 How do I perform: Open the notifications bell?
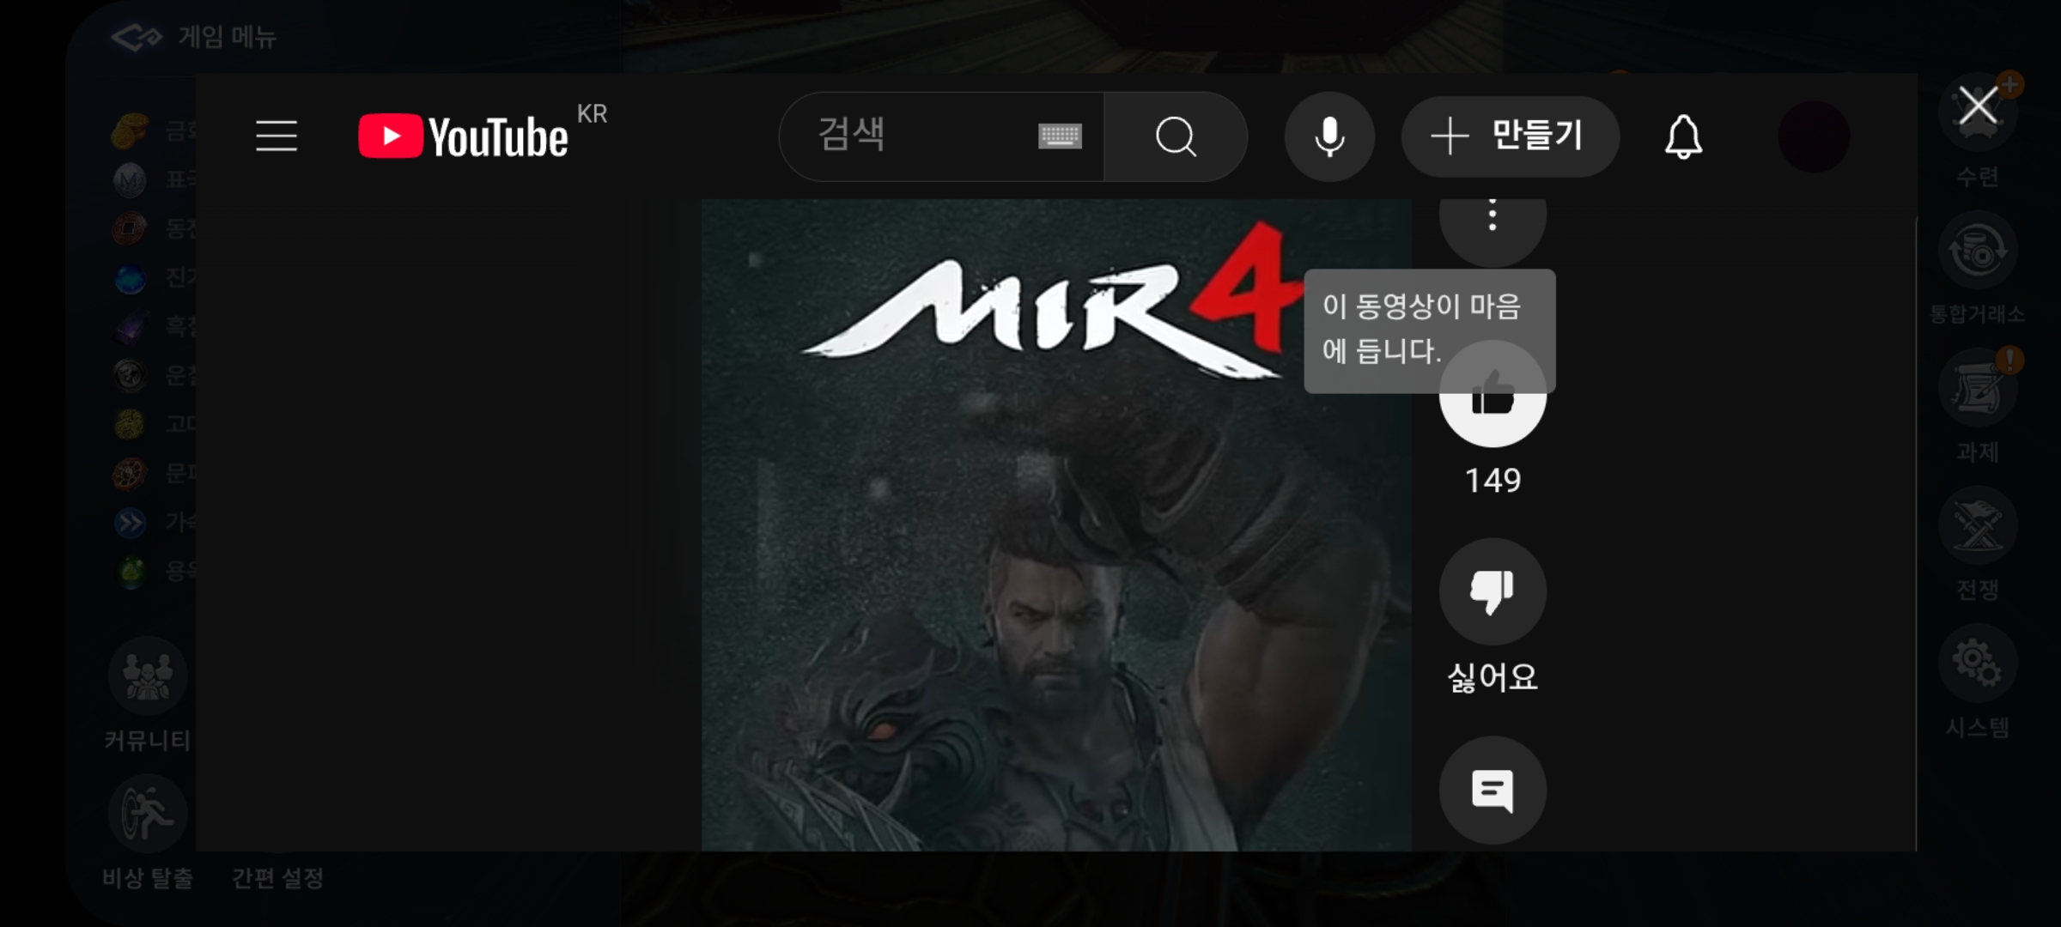pyautogui.click(x=1683, y=136)
